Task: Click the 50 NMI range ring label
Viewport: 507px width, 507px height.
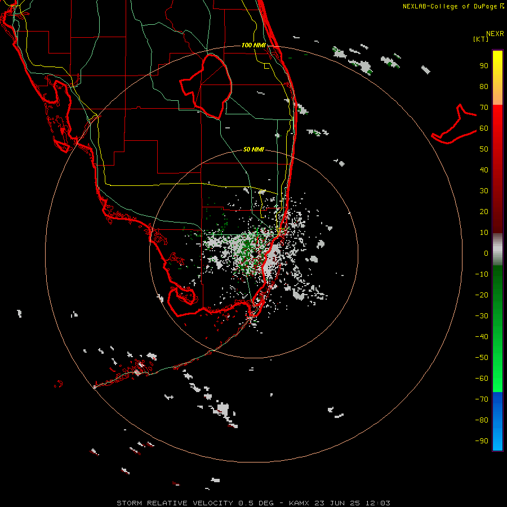Action: point(253,149)
